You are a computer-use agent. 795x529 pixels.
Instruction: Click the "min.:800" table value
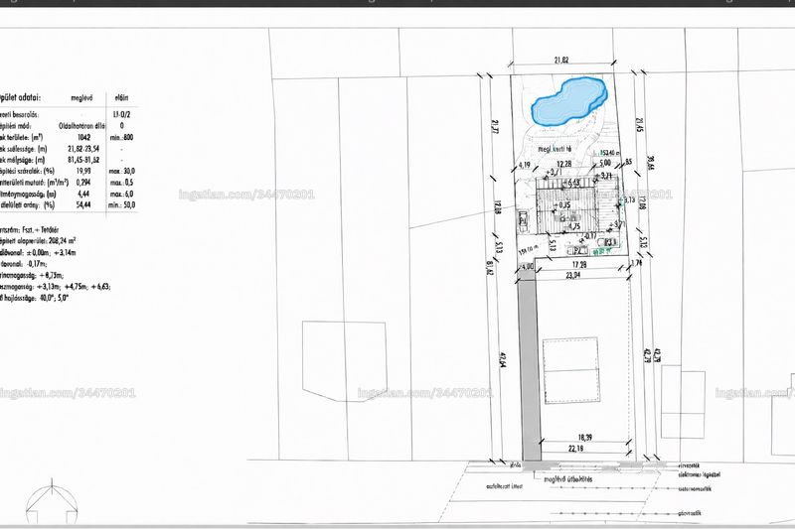[121, 137]
